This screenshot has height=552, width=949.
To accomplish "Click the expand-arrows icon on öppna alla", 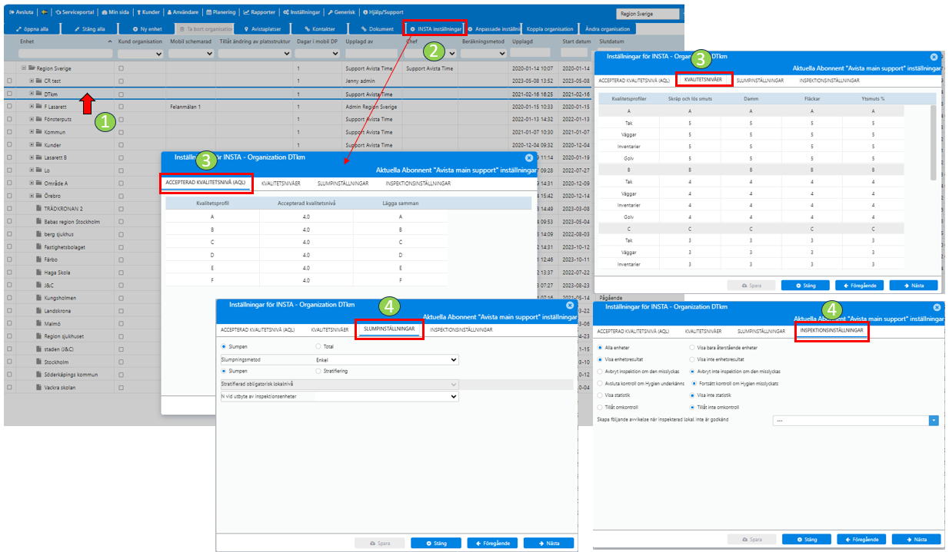I will 19,28.
